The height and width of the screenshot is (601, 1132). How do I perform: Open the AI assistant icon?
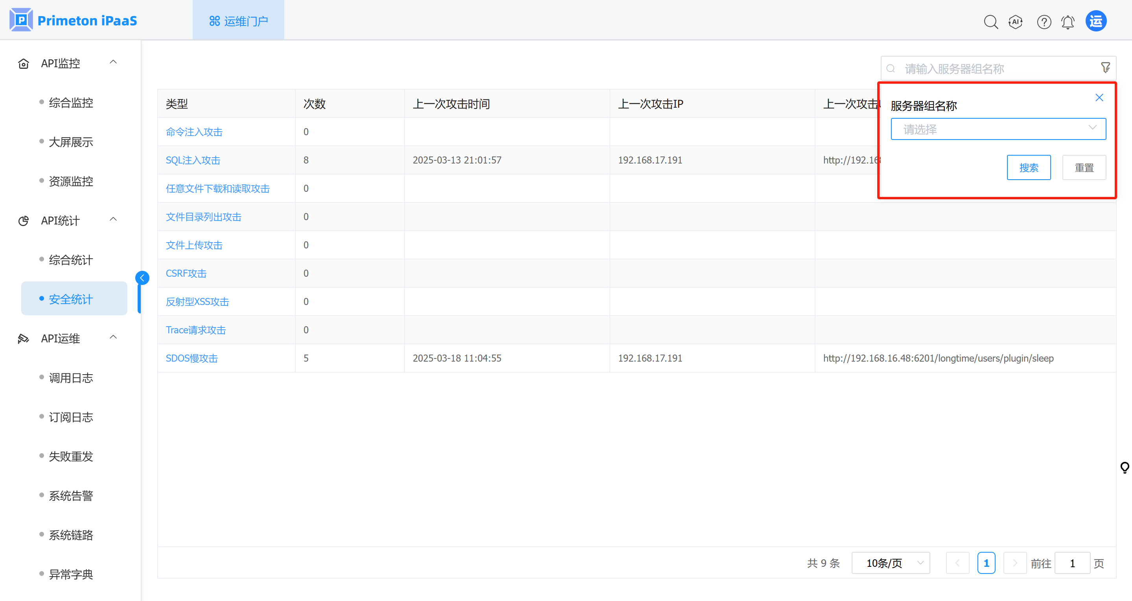tap(1016, 22)
